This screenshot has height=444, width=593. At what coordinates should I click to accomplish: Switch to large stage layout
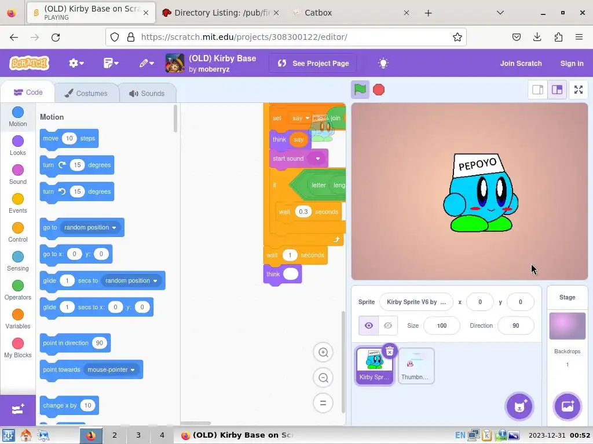[557, 90]
